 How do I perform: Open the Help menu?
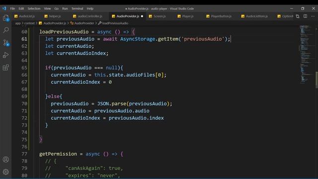click(90, 8)
